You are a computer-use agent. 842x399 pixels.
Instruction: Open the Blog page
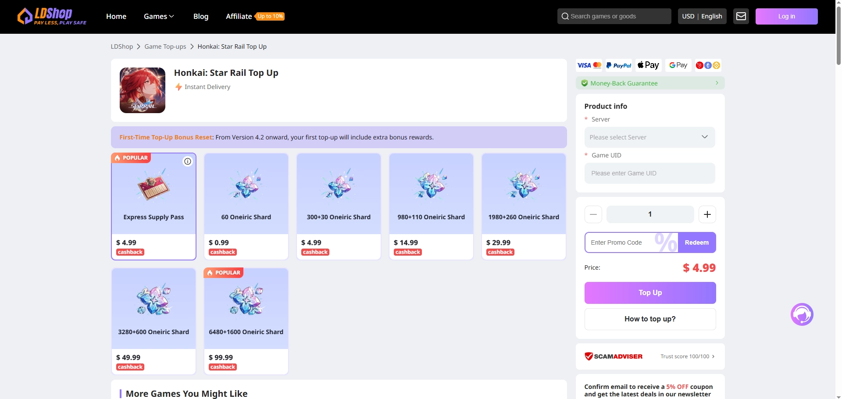coord(201,16)
